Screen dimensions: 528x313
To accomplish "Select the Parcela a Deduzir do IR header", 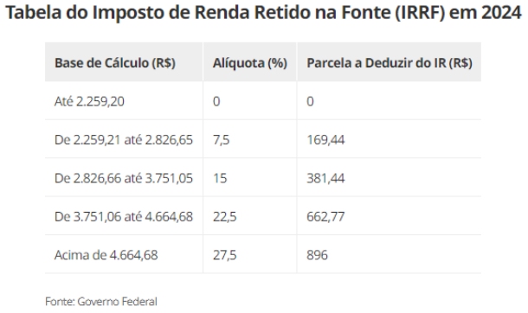I will click(x=389, y=62).
